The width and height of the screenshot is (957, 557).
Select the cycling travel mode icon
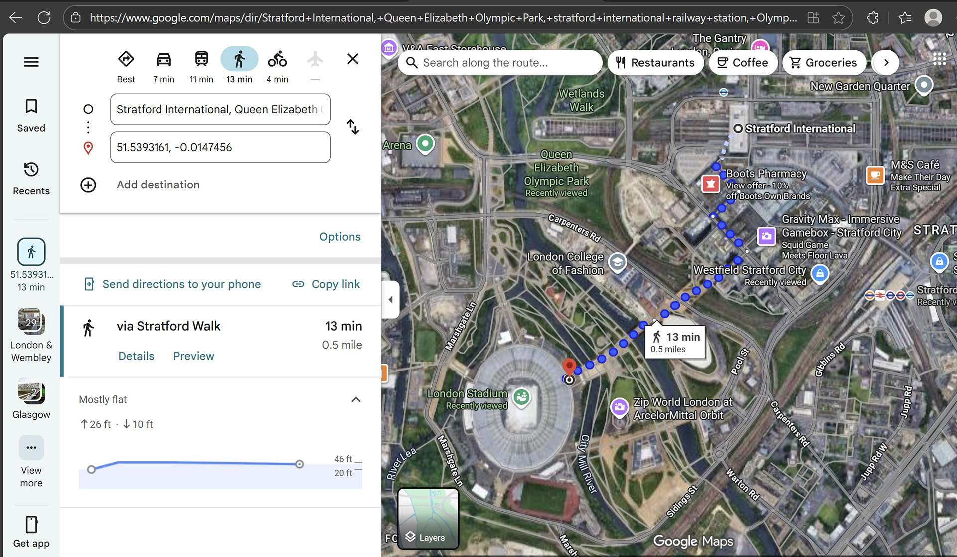click(x=277, y=59)
